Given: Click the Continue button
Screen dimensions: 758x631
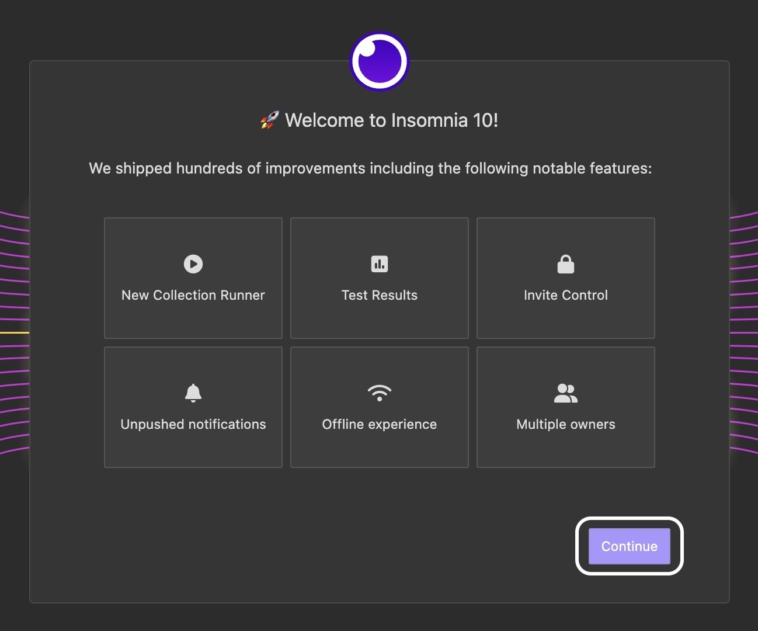Looking at the screenshot, I should [x=629, y=546].
